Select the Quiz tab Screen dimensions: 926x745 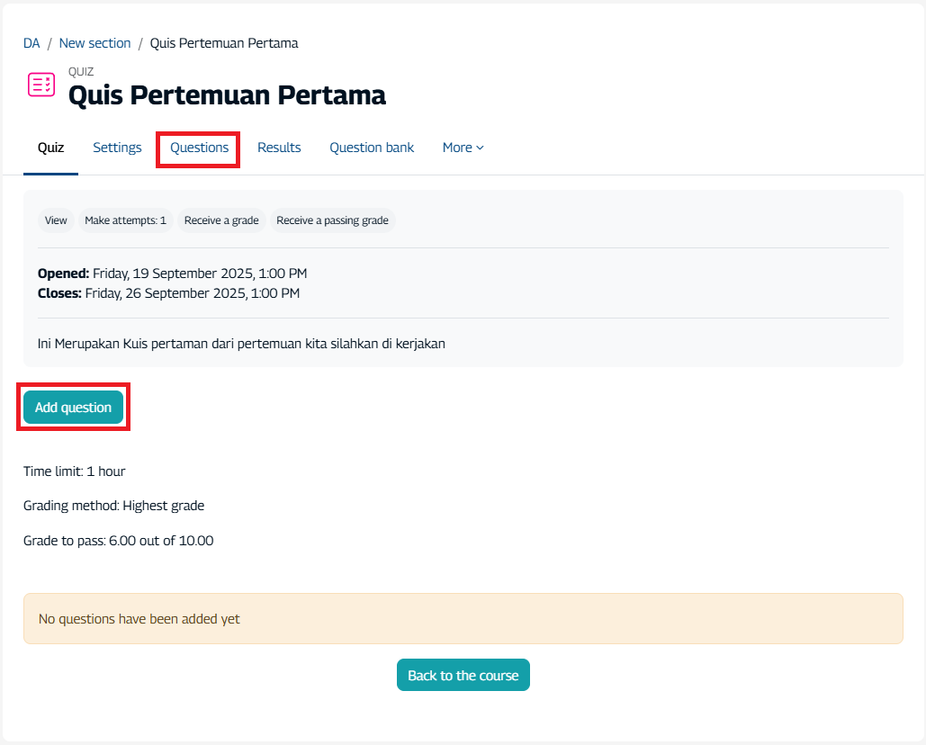(x=50, y=147)
